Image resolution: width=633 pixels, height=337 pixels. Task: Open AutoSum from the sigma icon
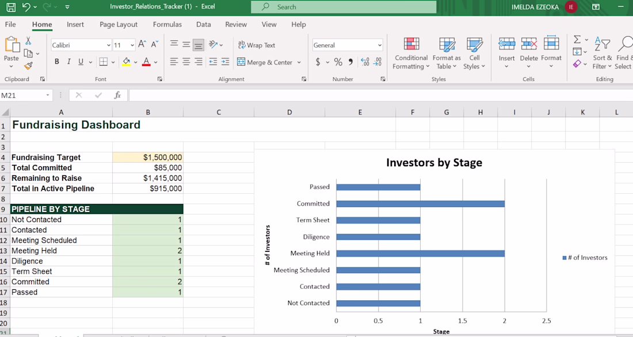pyautogui.click(x=577, y=40)
